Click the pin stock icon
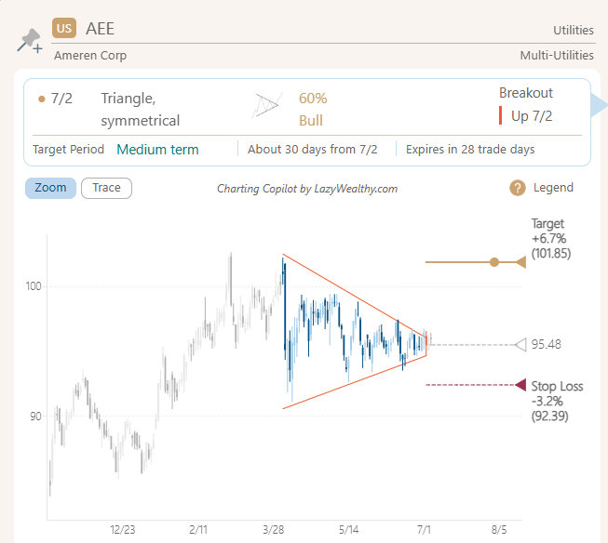The image size is (608, 543). tap(29, 41)
